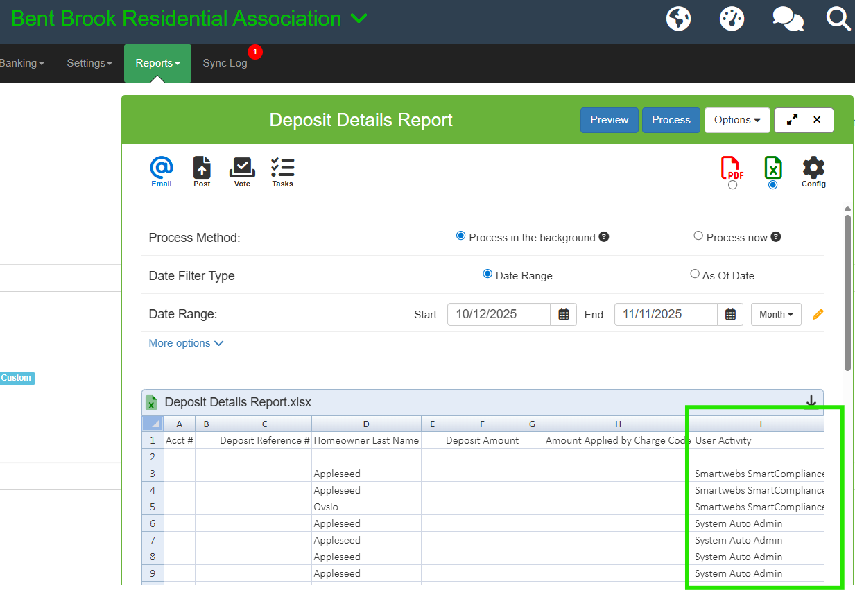Viewport: 855px width, 590px height.
Task: Choose the As Of Date filter type
Action: 695,275
